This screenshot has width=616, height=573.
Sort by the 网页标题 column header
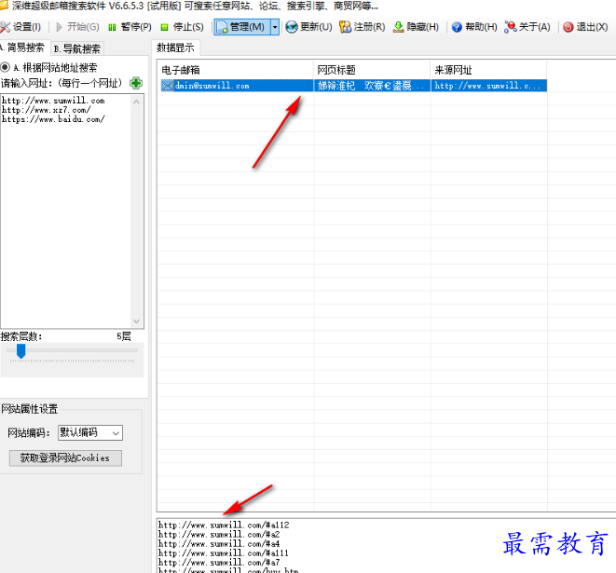(x=372, y=70)
